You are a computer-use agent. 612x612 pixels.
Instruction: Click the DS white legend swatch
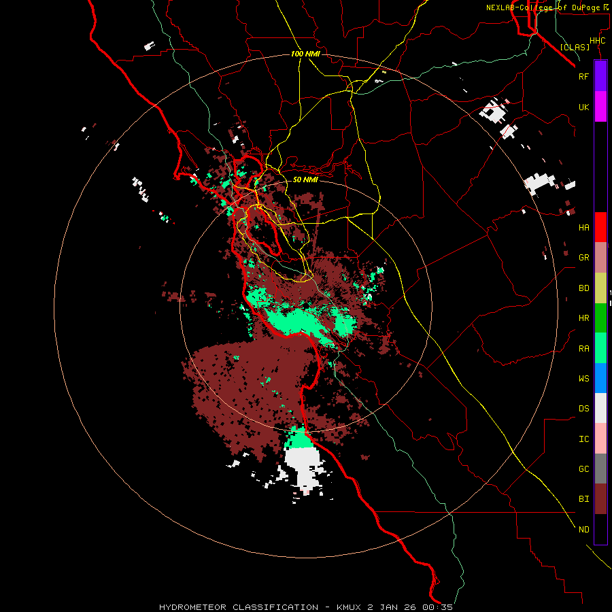(600, 408)
